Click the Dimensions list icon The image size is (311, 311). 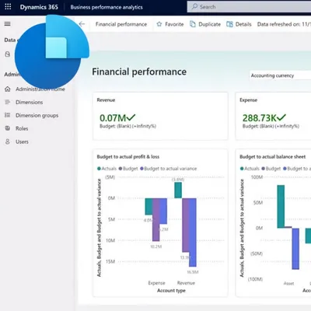tap(8, 102)
